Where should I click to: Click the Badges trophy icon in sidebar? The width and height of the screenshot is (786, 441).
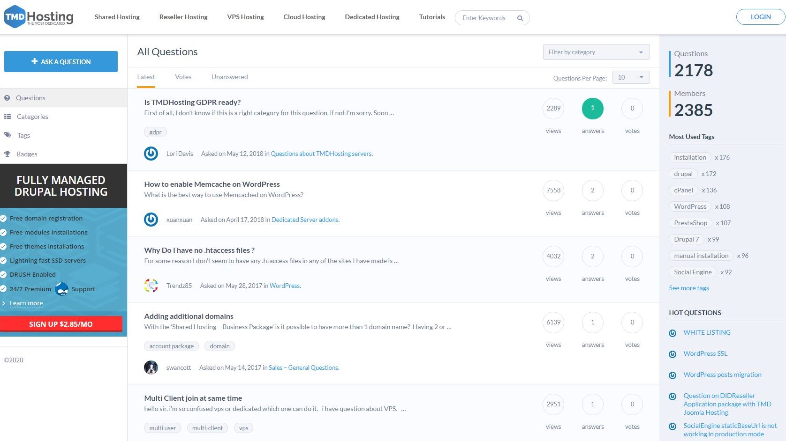[8, 154]
